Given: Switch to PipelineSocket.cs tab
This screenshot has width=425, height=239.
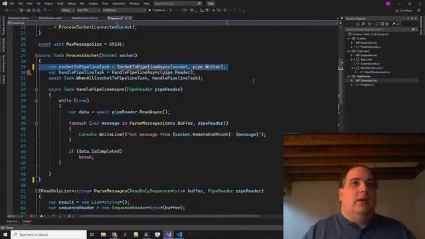Looking at the screenshot, I should 18,18.
